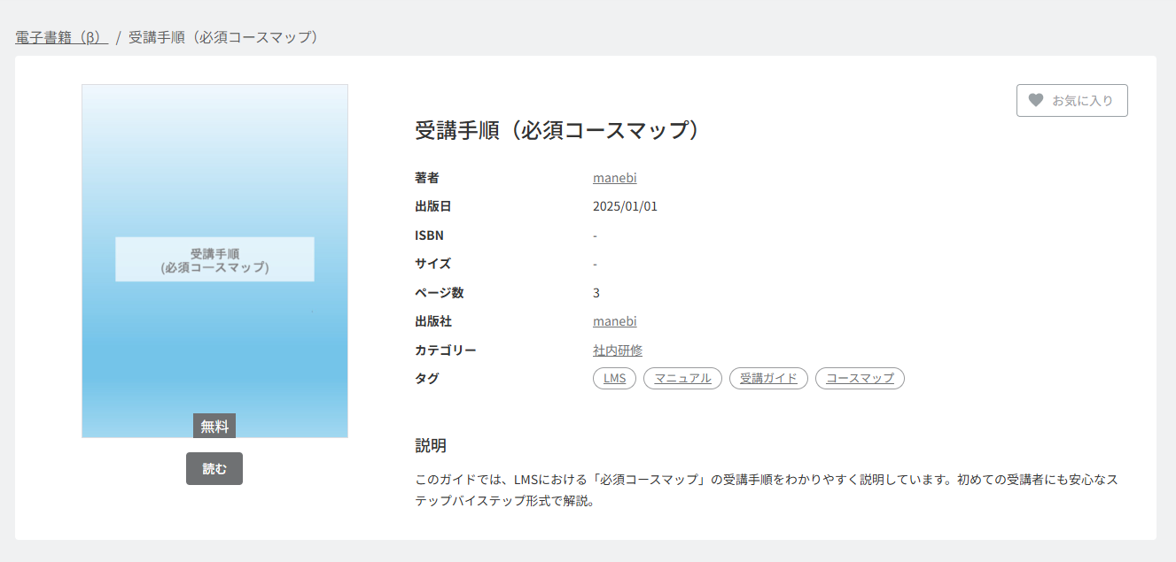Select the マニュアル tag
Viewport: 1176px width, 562px height.
pyautogui.click(x=682, y=379)
